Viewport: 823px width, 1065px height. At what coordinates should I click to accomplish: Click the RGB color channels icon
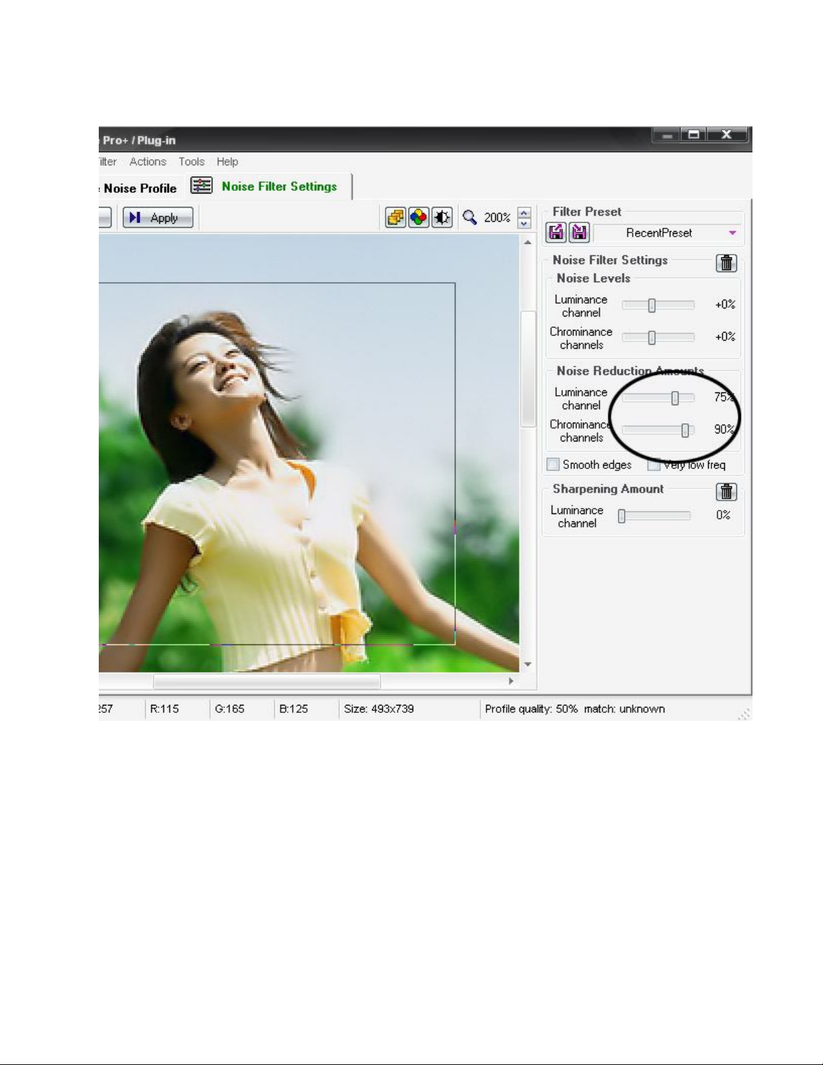[x=419, y=218]
